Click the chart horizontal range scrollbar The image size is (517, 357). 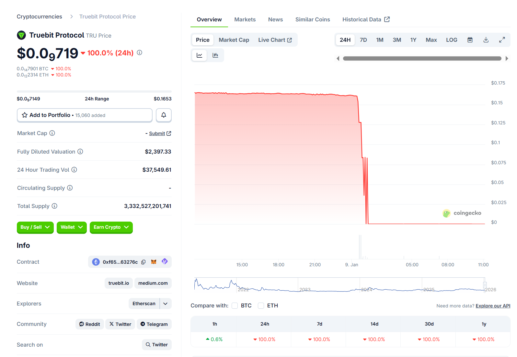tap(422, 59)
